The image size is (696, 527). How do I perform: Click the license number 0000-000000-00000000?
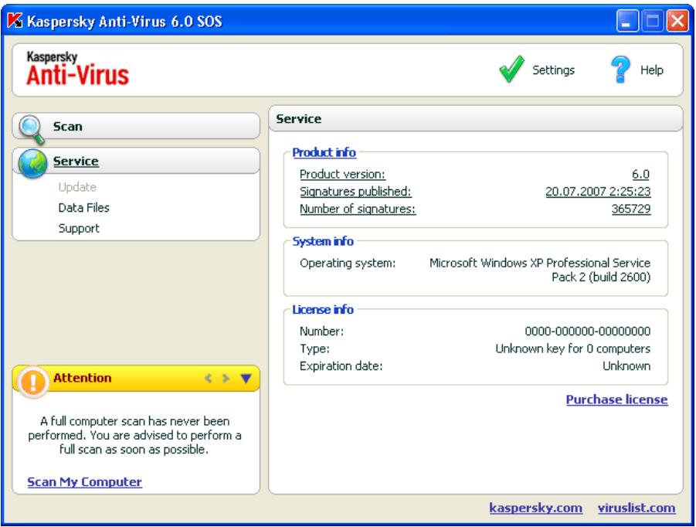pyautogui.click(x=587, y=331)
